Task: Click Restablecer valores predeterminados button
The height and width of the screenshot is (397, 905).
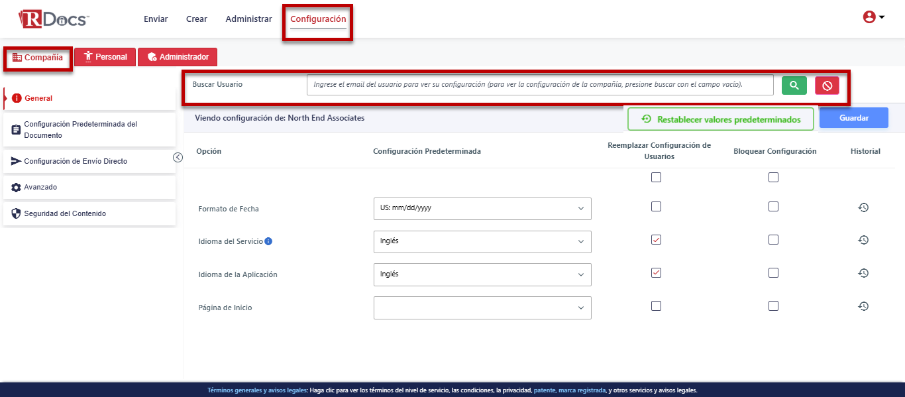Action: pyautogui.click(x=721, y=119)
